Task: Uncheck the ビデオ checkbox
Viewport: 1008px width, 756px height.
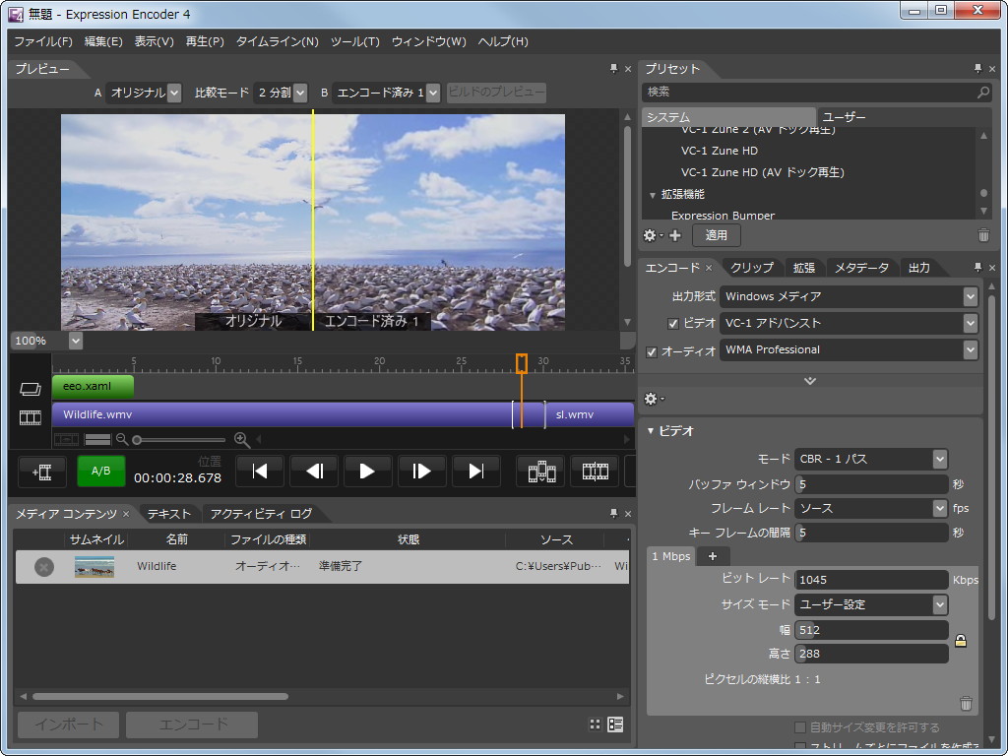Action: pyautogui.click(x=673, y=323)
